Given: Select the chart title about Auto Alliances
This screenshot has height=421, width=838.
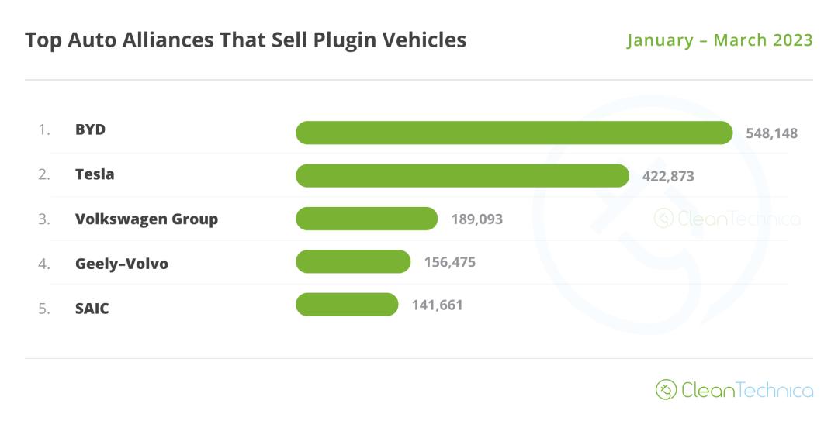Looking at the screenshot, I should 245,40.
